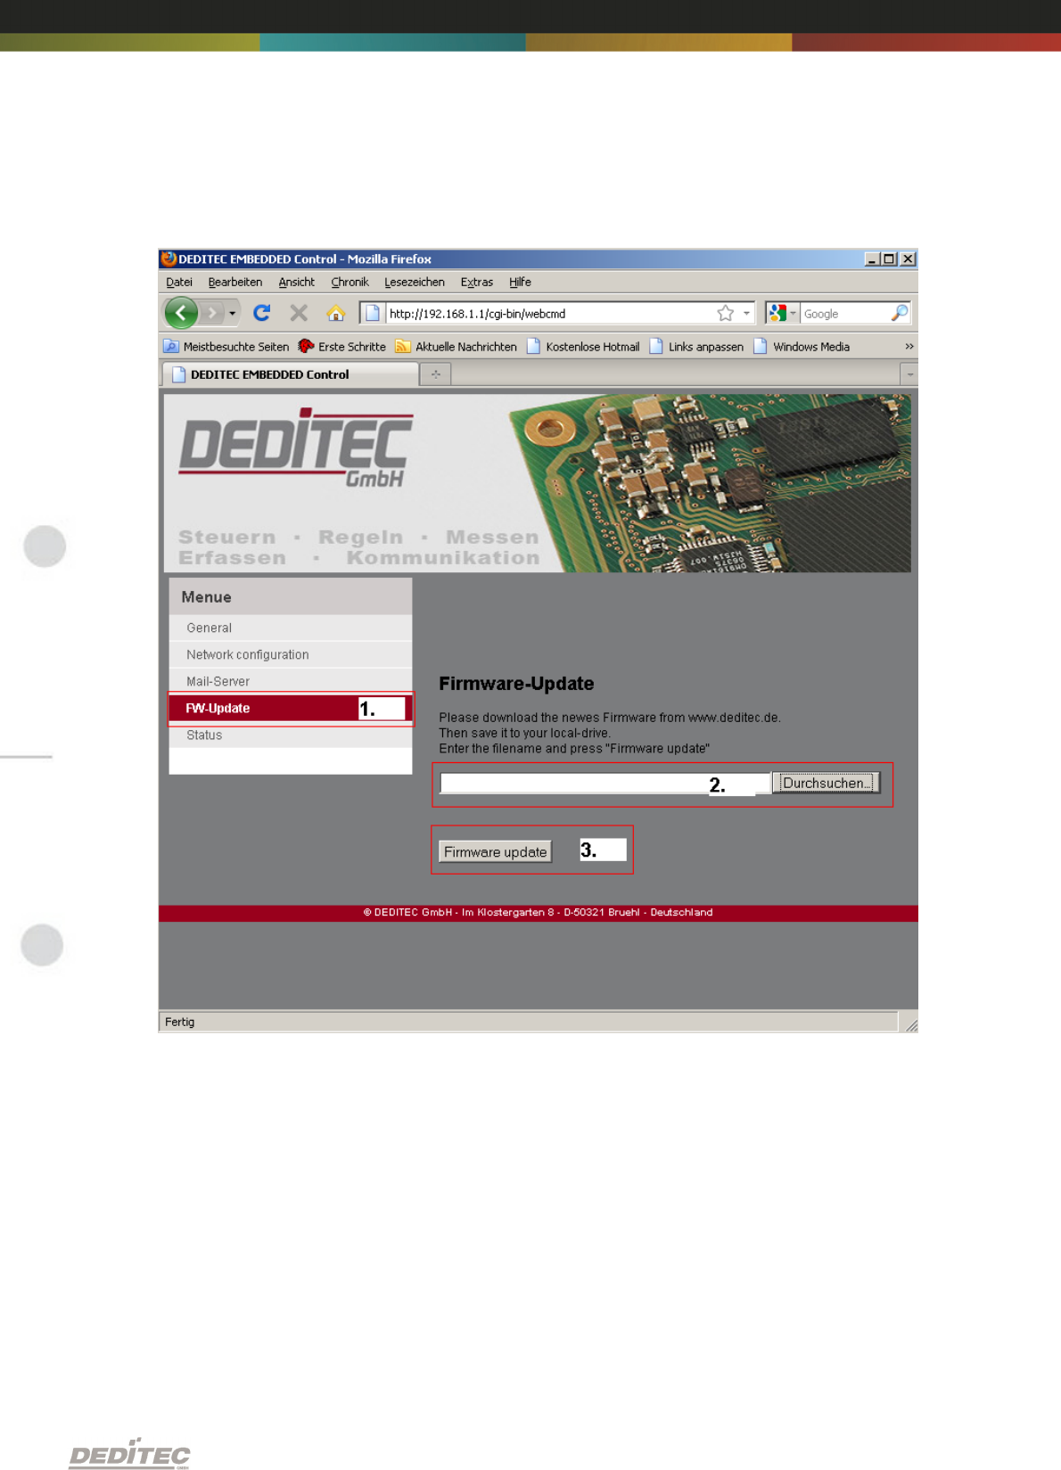Show more bookmarks with the chevron
Viewport: 1061px width, 1470px height.
click(x=909, y=347)
